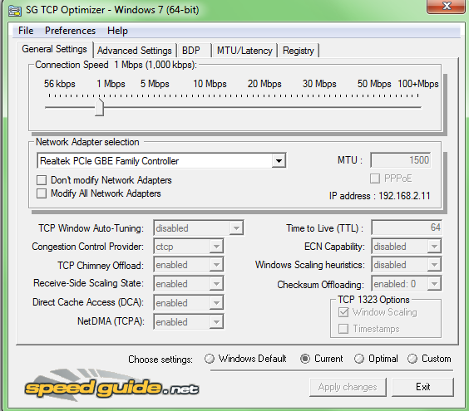Open the MTU/Latency tab
This screenshot has width=469, height=411.
[244, 51]
